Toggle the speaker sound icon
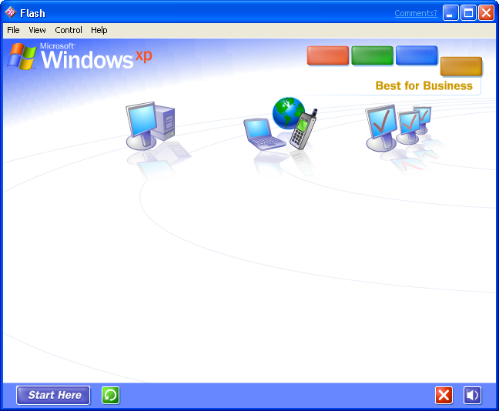 tap(472, 395)
